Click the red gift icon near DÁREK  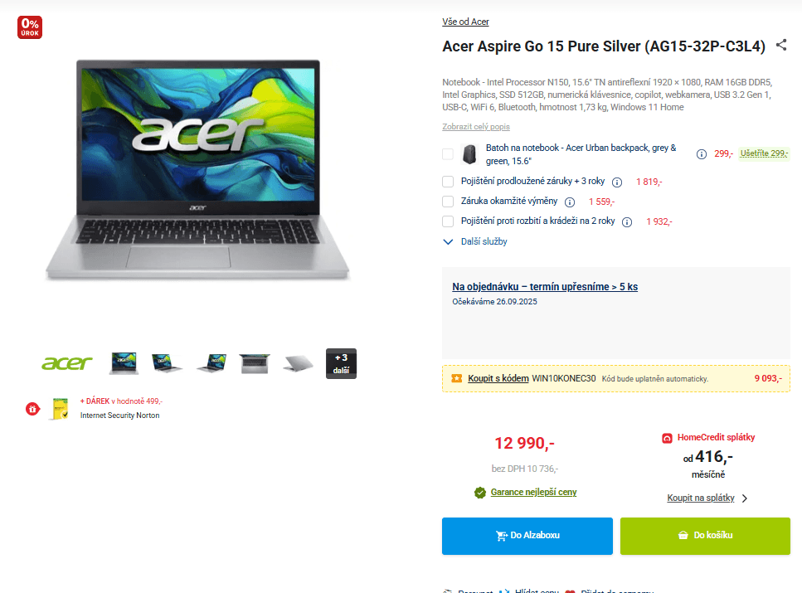pyautogui.click(x=32, y=409)
